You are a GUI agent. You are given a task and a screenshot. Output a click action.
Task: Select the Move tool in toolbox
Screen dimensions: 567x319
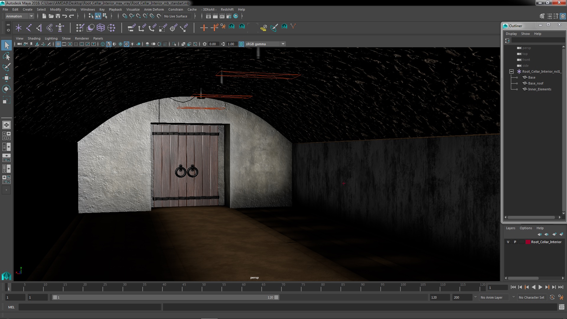point(6,78)
